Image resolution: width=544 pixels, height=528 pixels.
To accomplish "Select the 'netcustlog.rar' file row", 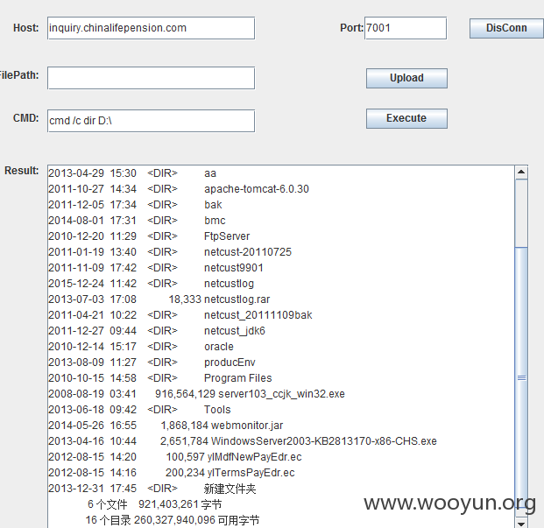I will 159,299.
